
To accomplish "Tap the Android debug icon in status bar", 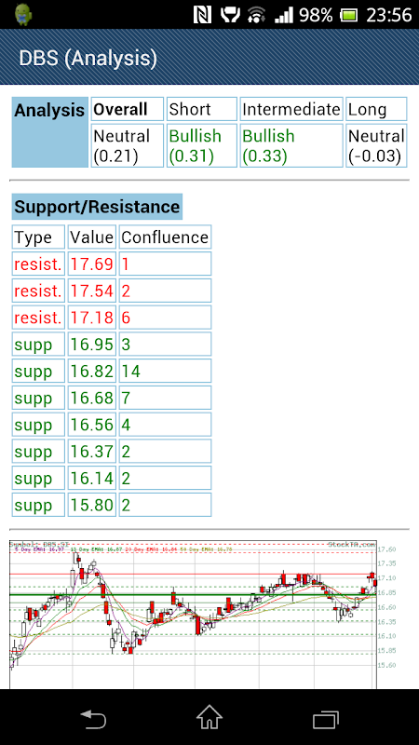I will (x=22, y=15).
